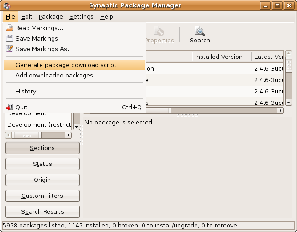Minimize the Synaptic window
This screenshot has height=232, width=297.
click(265, 5)
